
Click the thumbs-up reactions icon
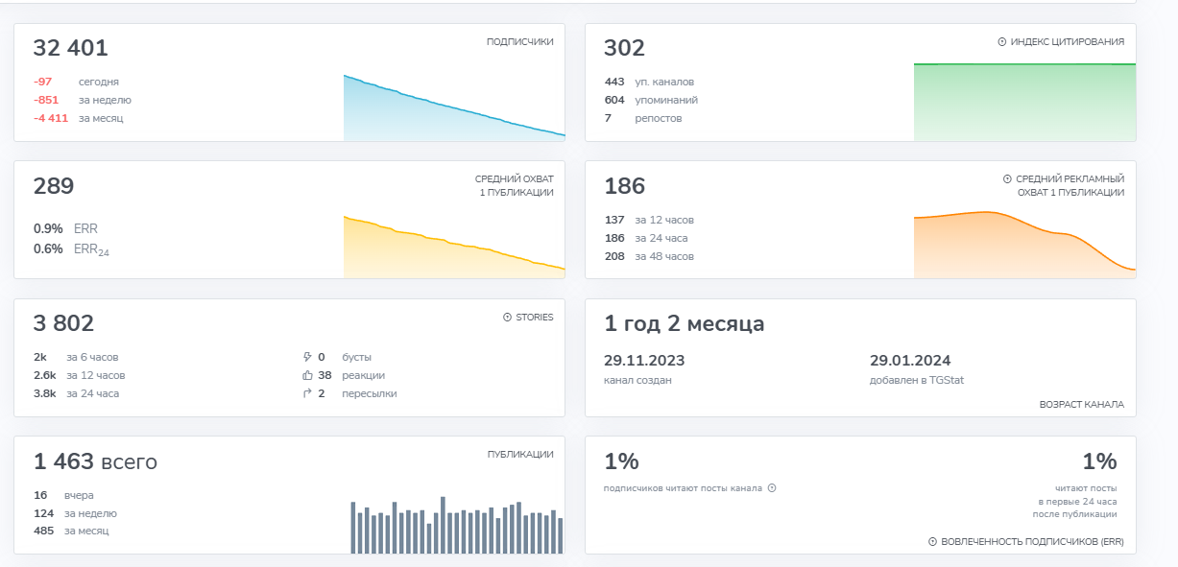[307, 375]
